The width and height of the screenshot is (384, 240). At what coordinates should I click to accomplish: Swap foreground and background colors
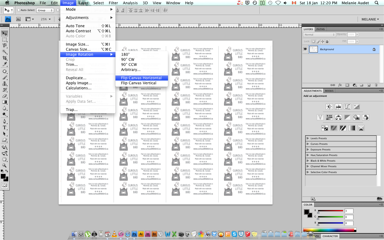[7, 171]
